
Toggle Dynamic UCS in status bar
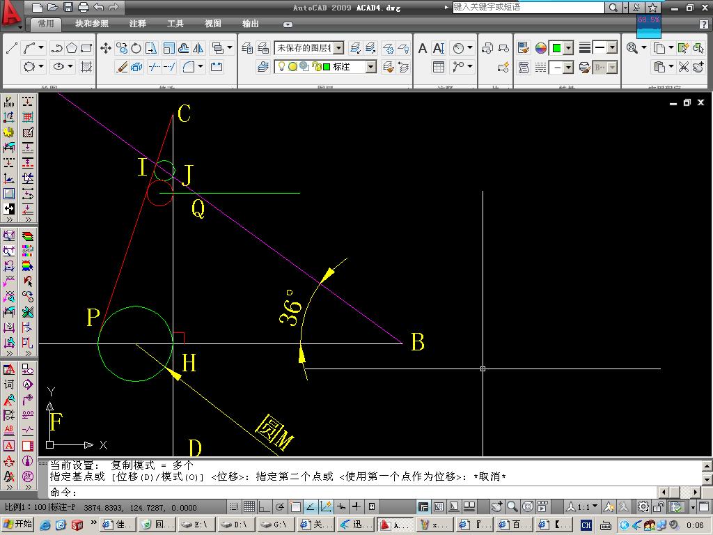(x=326, y=507)
